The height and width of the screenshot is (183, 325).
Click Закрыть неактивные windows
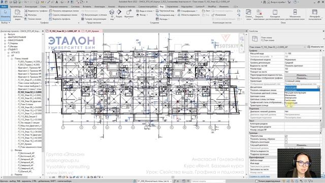click(259, 15)
